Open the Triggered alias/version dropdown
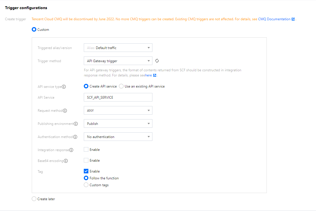316x211 pixels. tap(118, 48)
